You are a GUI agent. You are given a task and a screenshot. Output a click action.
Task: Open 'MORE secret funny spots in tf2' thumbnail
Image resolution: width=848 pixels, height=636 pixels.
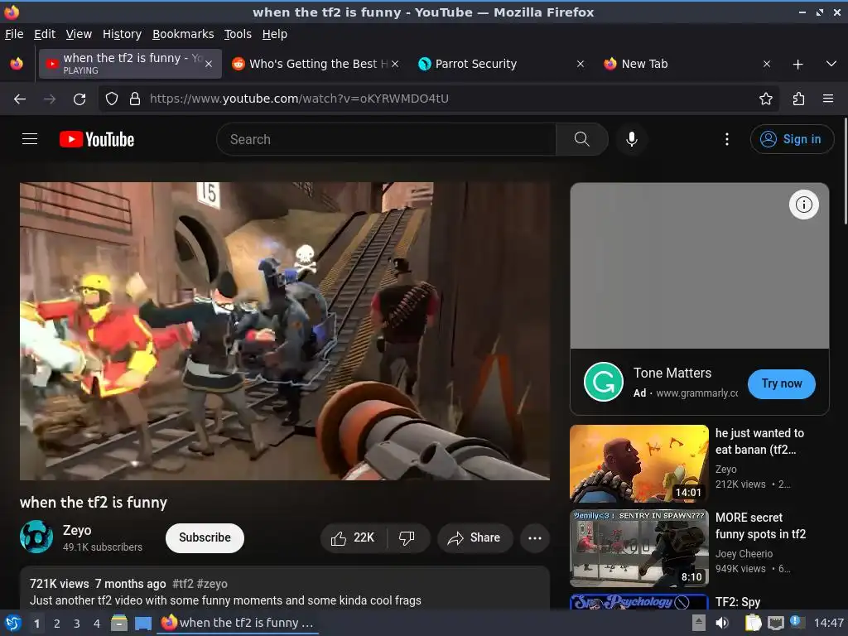pos(639,548)
